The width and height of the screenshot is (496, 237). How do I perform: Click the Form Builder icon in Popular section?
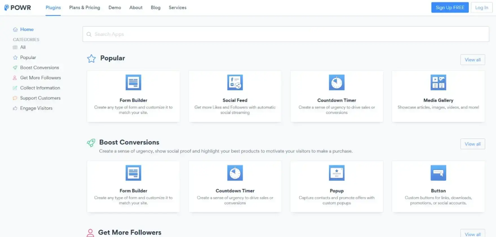(x=133, y=82)
